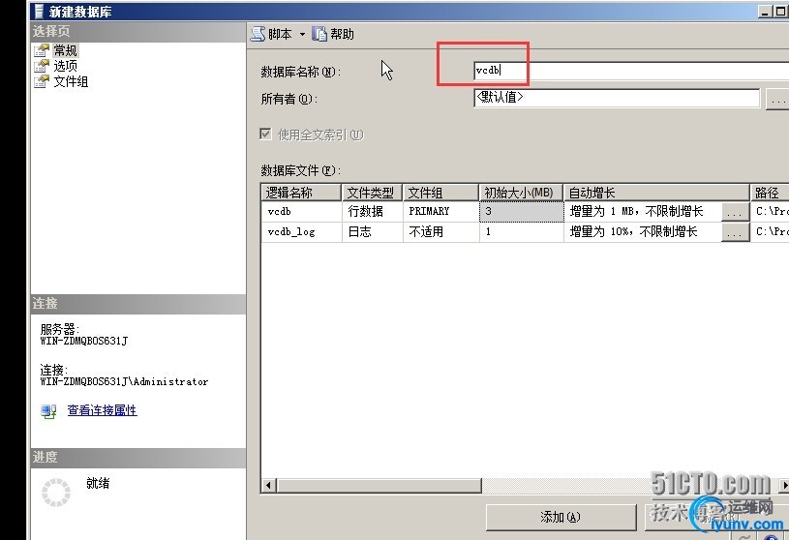789x540 pixels.
Task: Click the database name (数据库名称) input field
Action: click(x=631, y=71)
